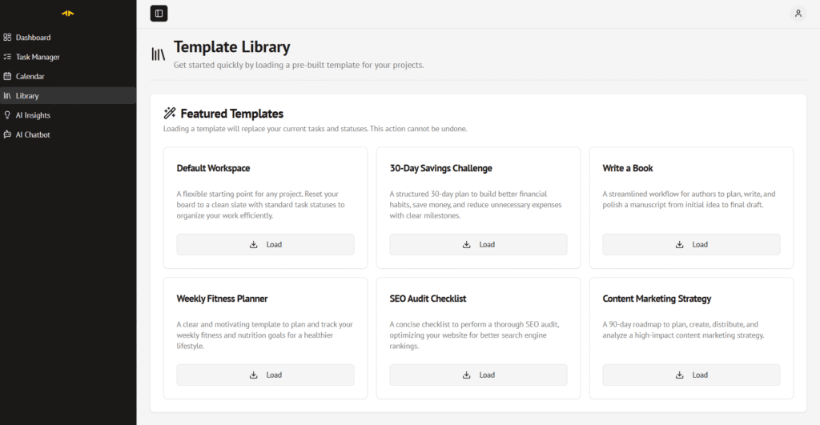Load the Write a Book template

pos(691,244)
